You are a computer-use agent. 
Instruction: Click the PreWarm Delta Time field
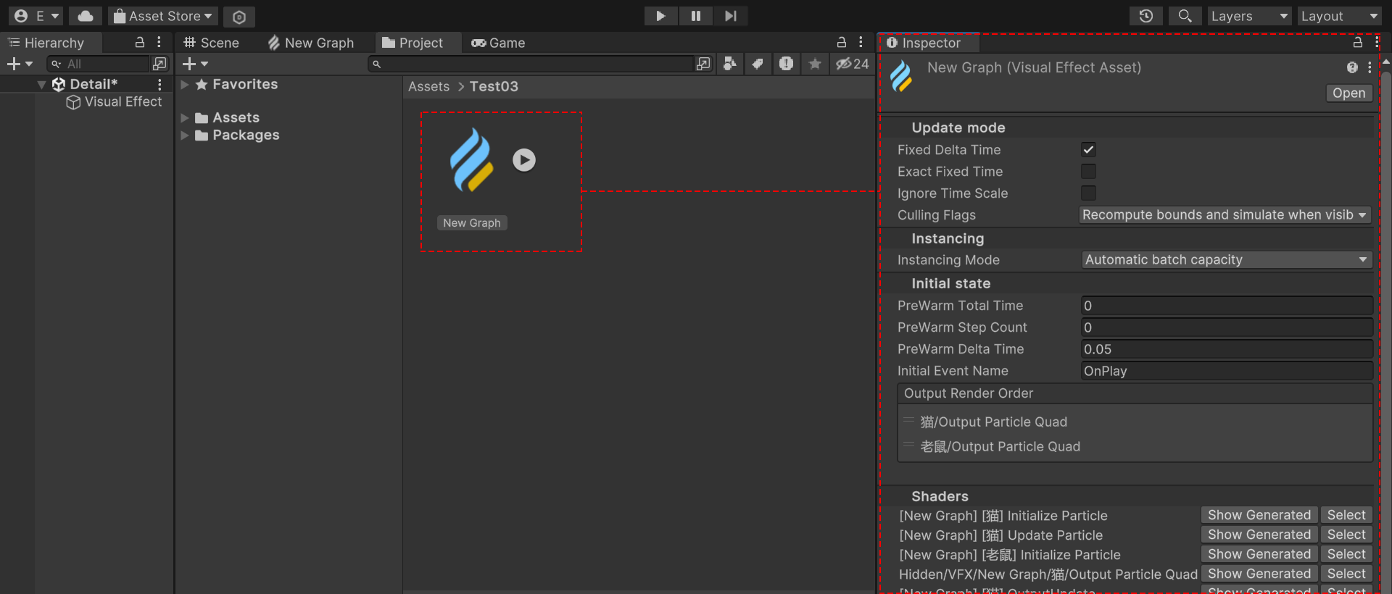pos(1226,349)
